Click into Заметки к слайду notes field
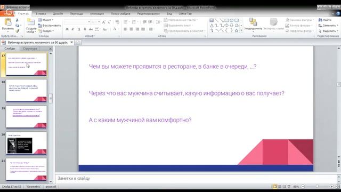Screen dimensions: 341x192 point(196,178)
